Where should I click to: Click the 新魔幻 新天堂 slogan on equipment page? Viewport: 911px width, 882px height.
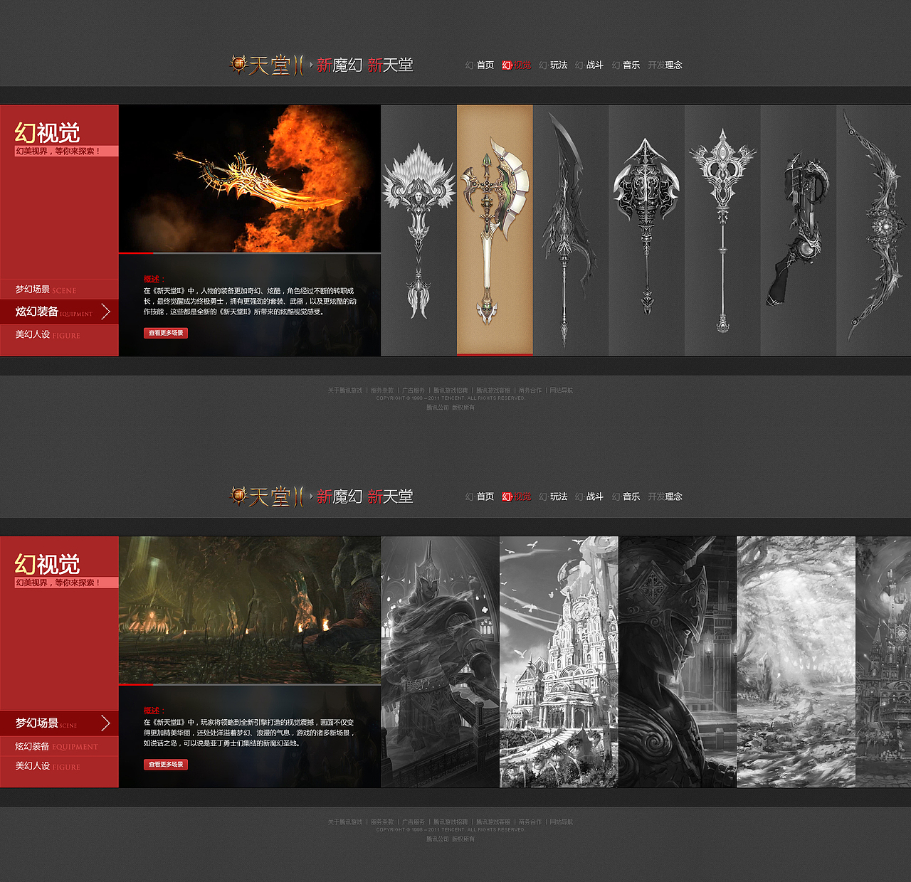(364, 65)
